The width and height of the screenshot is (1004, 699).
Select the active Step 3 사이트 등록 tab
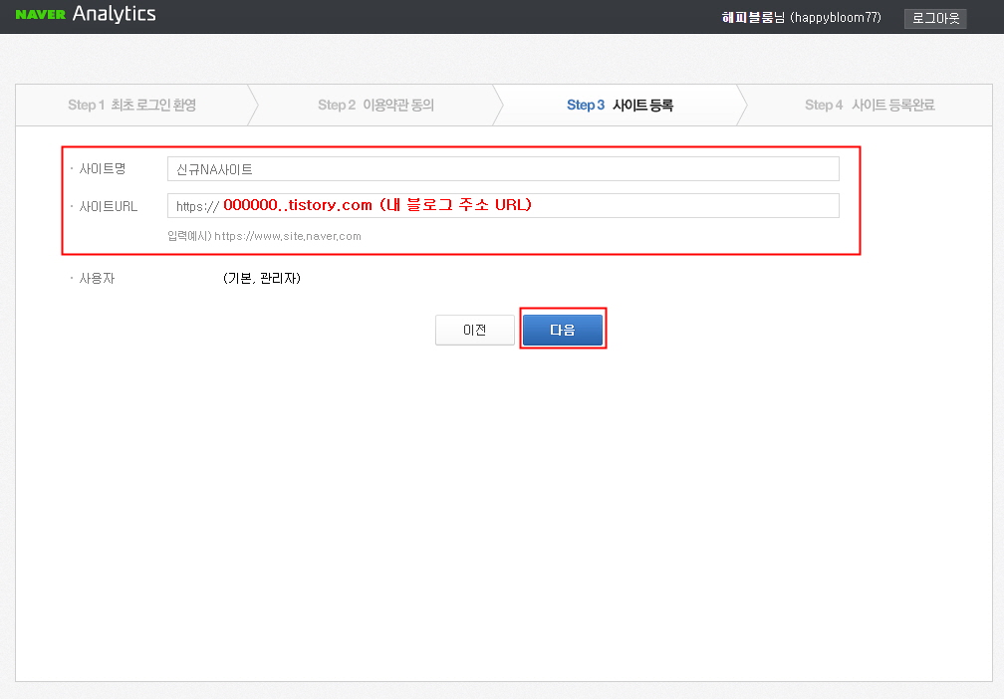[619, 105]
